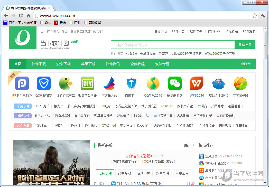
Task: Click hot search 快播5.0
Action: tap(132, 54)
